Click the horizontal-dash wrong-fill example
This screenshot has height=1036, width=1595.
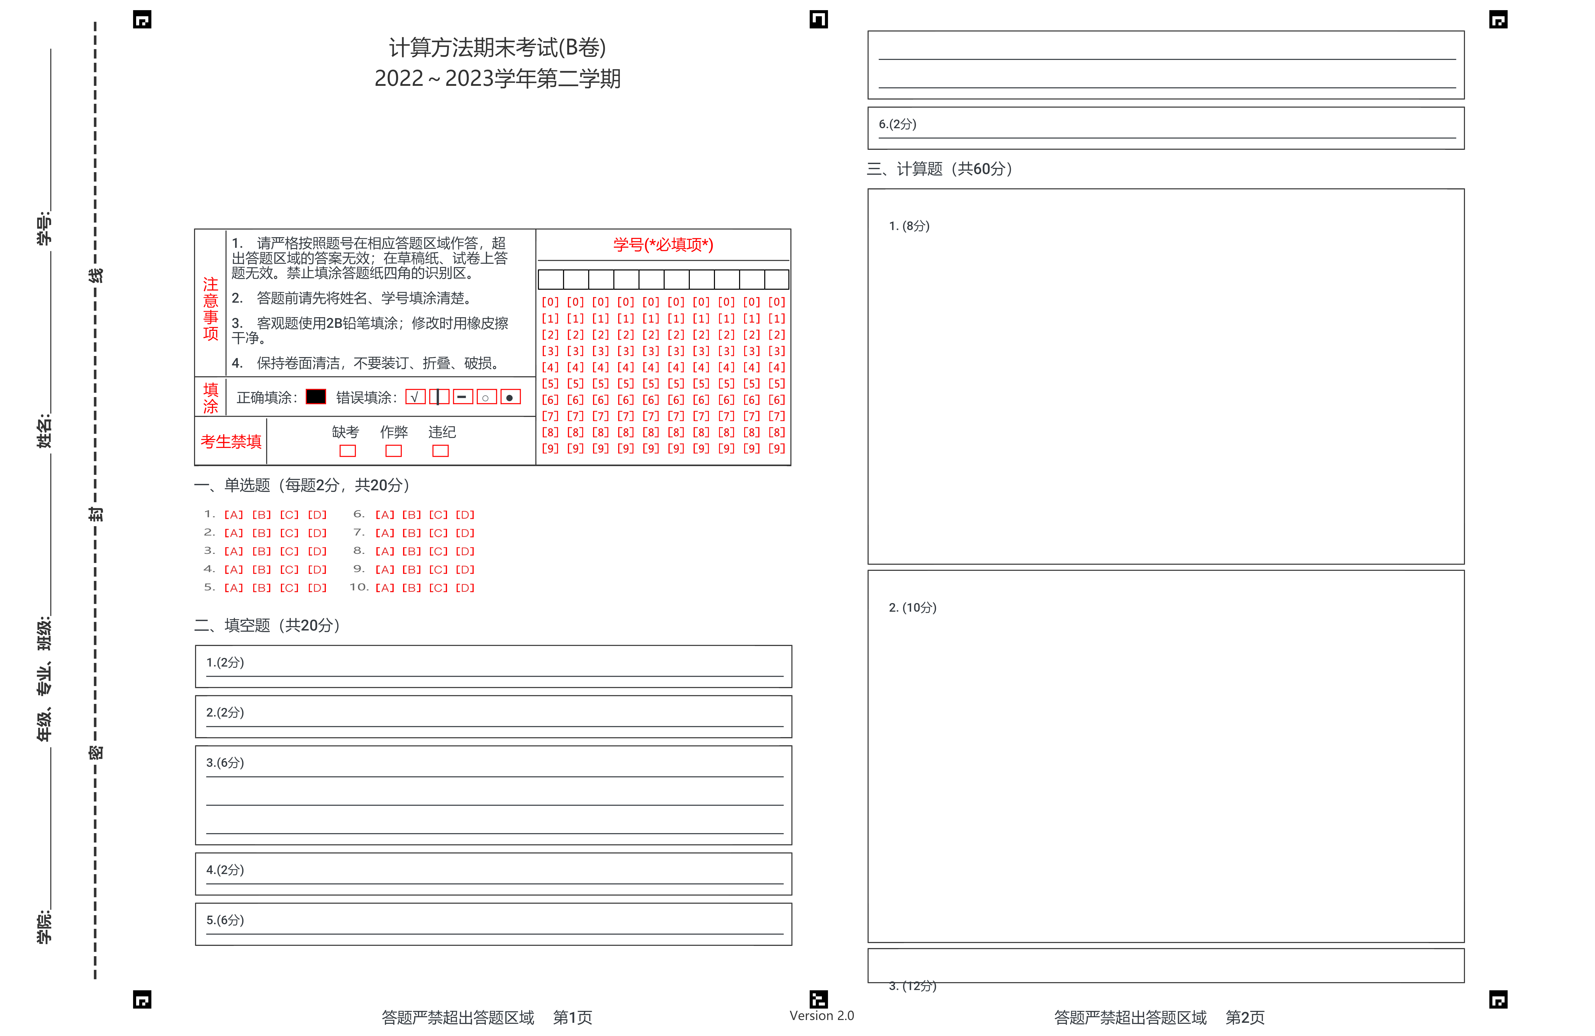click(x=462, y=397)
